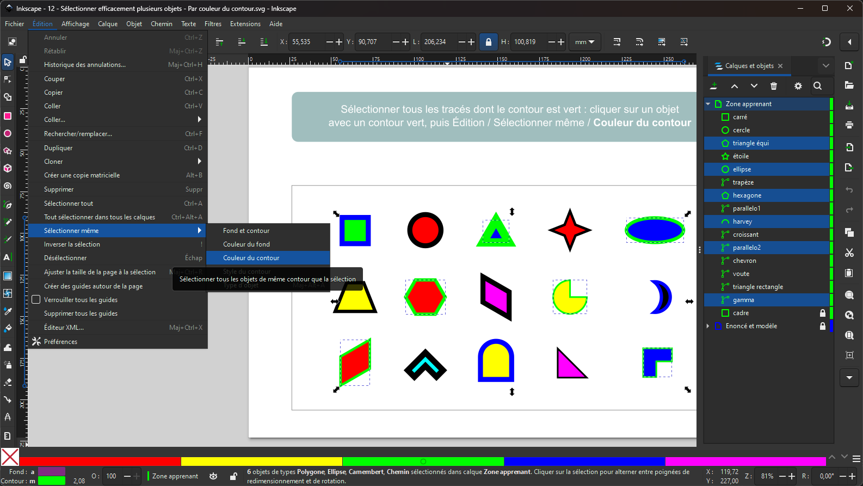Open layers panel settings gear

(x=798, y=86)
